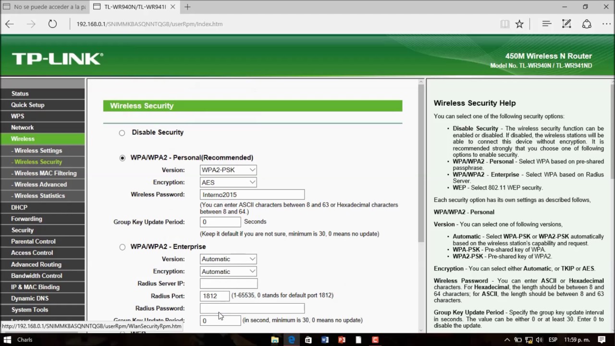Open Reading view book icon
Viewport: 615px width, 346px height.
504,24
